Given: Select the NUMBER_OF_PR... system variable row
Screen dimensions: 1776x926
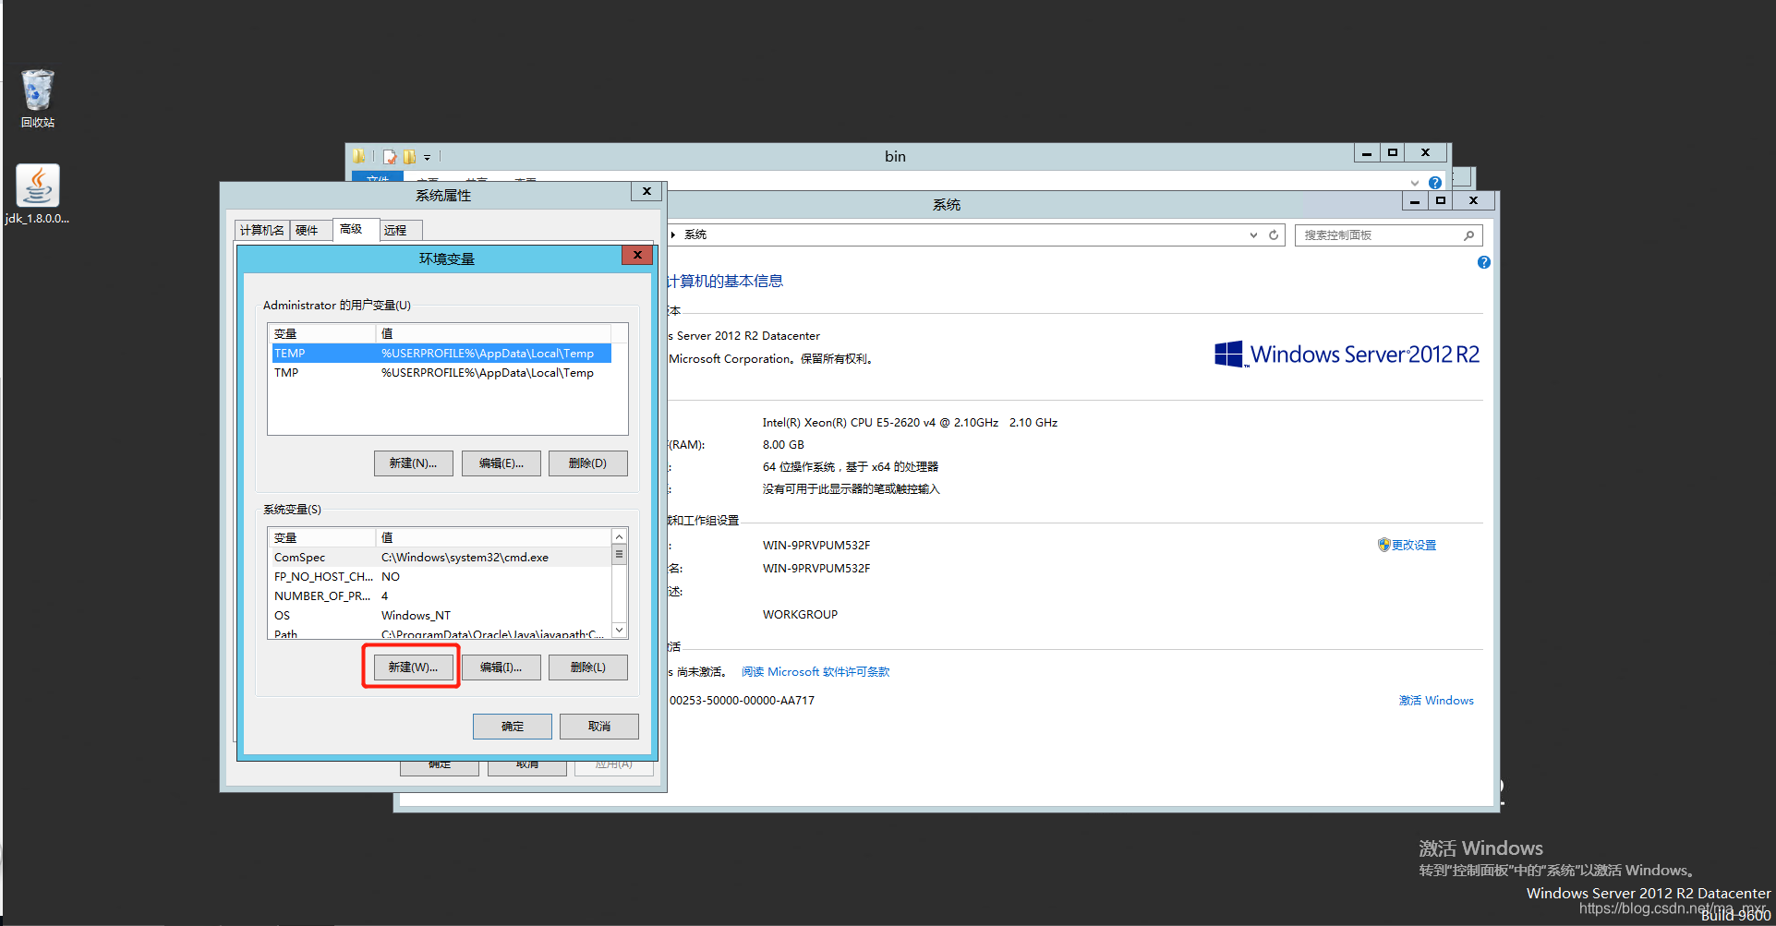Looking at the screenshot, I should click(x=441, y=596).
